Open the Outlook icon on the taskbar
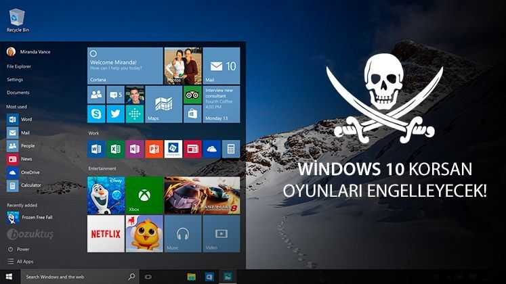Viewport: 506px width, 284px height. (209, 277)
